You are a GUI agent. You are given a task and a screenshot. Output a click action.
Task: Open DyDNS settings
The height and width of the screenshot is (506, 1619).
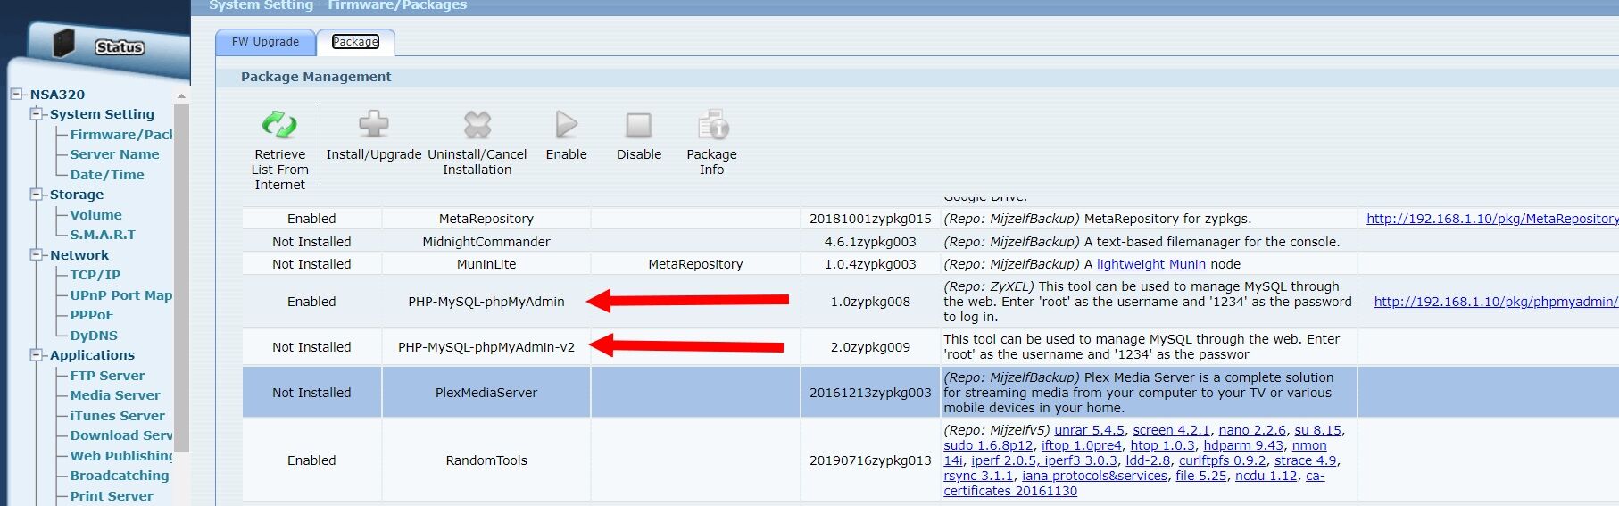click(x=94, y=335)
